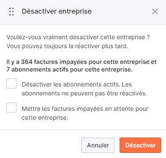Click the six-dot drag handle icon
166x158 pixels.
tap(11, 11)
